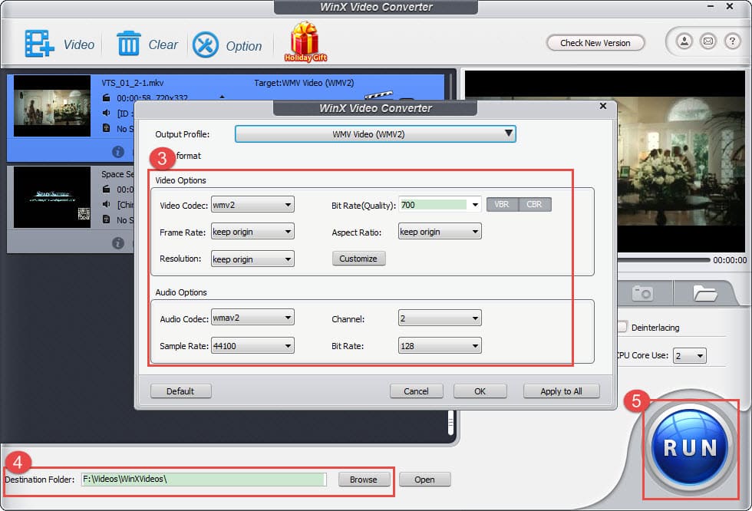The image size is (752, 511).
Task: Click the info icon of Space video
Action: [x=118, y=243]
